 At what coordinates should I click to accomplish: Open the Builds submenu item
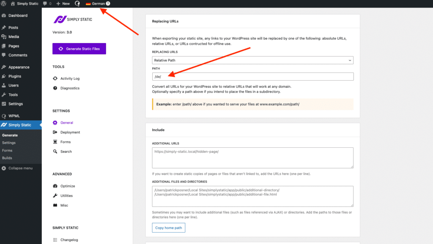click(x=7, y=158)
